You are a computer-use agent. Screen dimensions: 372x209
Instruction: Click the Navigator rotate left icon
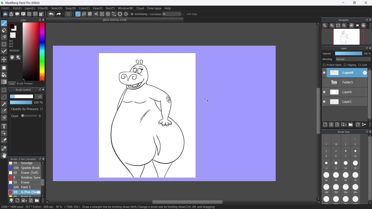(351, 26)
